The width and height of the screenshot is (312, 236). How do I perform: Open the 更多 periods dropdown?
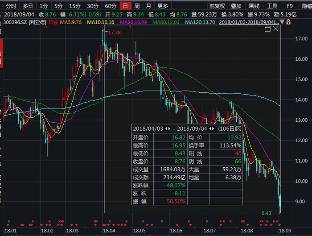[163, 6]
